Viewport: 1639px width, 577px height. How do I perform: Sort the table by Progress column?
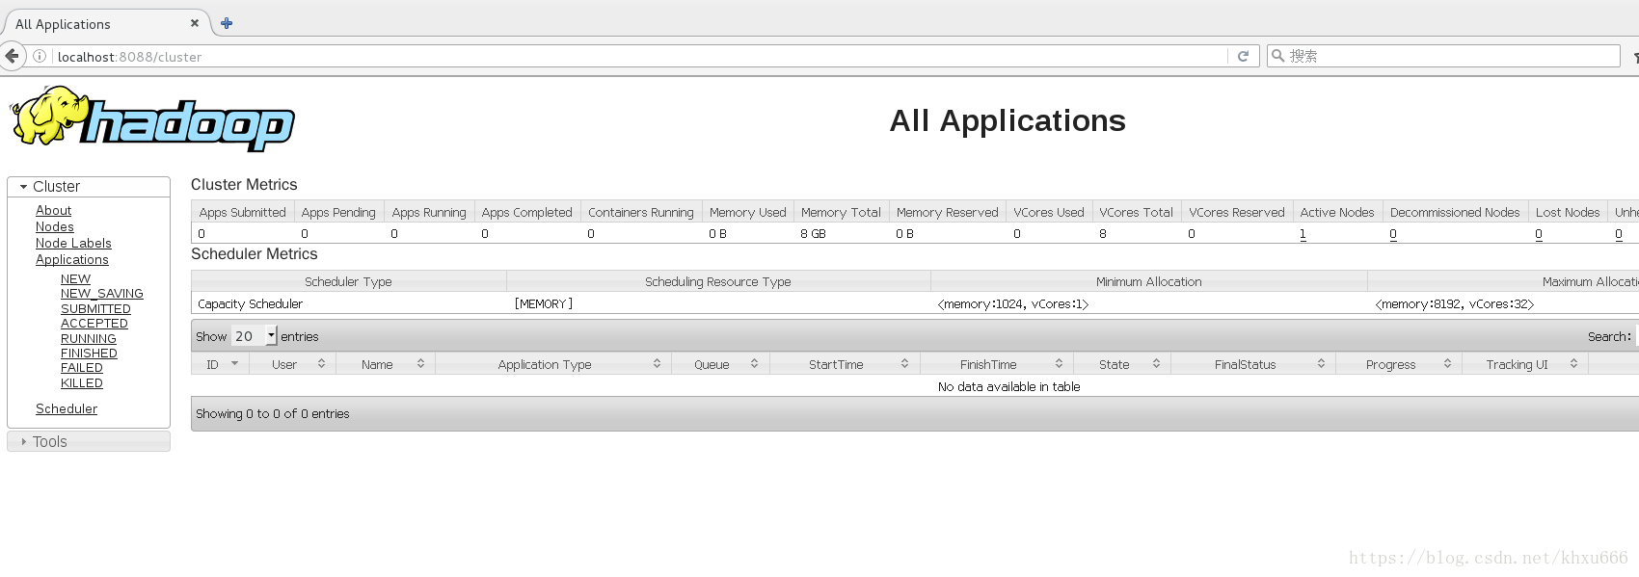click(1399, 364)
